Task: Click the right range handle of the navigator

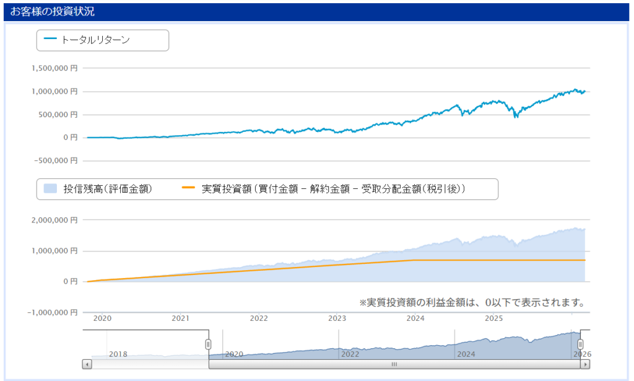Action: (580, 344)
